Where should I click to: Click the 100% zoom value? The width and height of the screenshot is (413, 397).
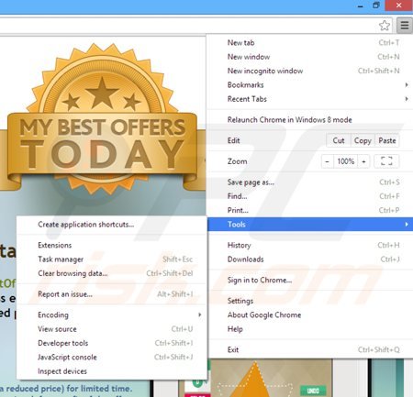click(x=346, y=161)
